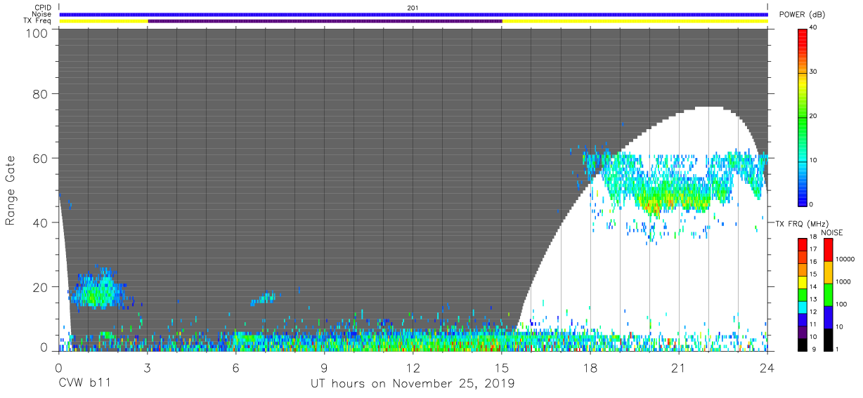Click the CPID value 201

pyautogui.click(x=413, y=7)
